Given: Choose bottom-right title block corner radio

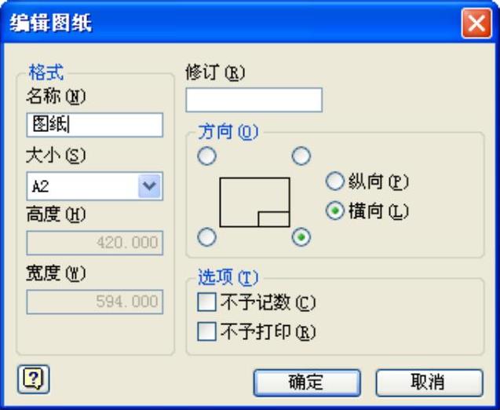Looking at the screenshot, I should point(301,236).
